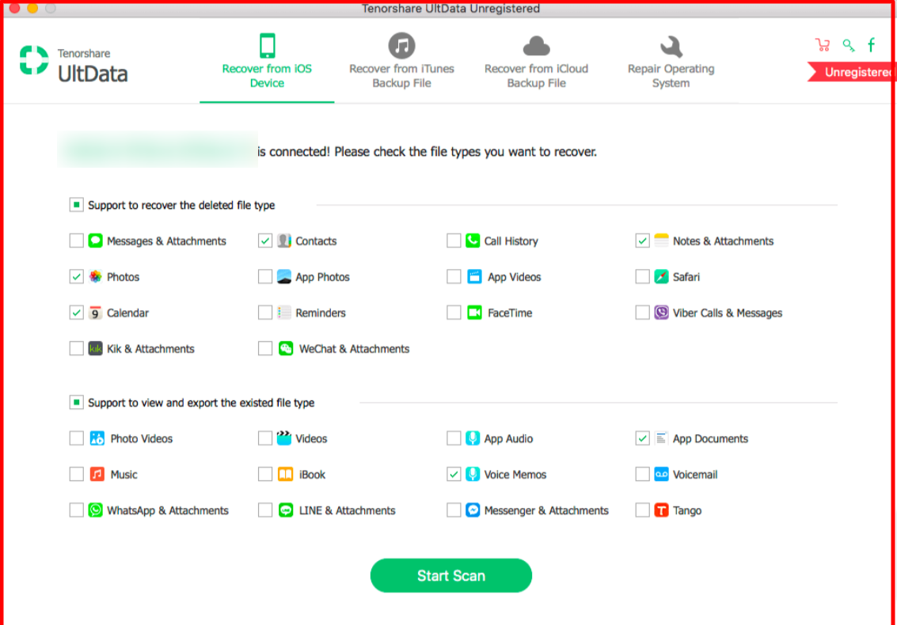
Task: Click the 'App Audio' label
Action: click(508, 439)
